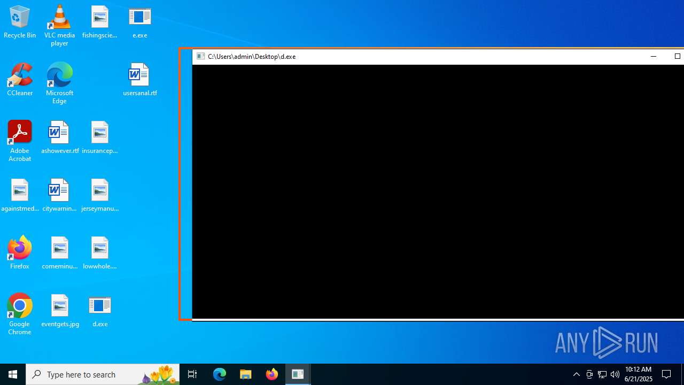The image size is (684, 385).
Task: Select the fishingscie... image file
Action: pos(99,22)
